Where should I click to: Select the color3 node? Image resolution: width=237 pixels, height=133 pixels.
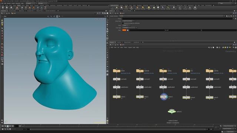[164, 97]
